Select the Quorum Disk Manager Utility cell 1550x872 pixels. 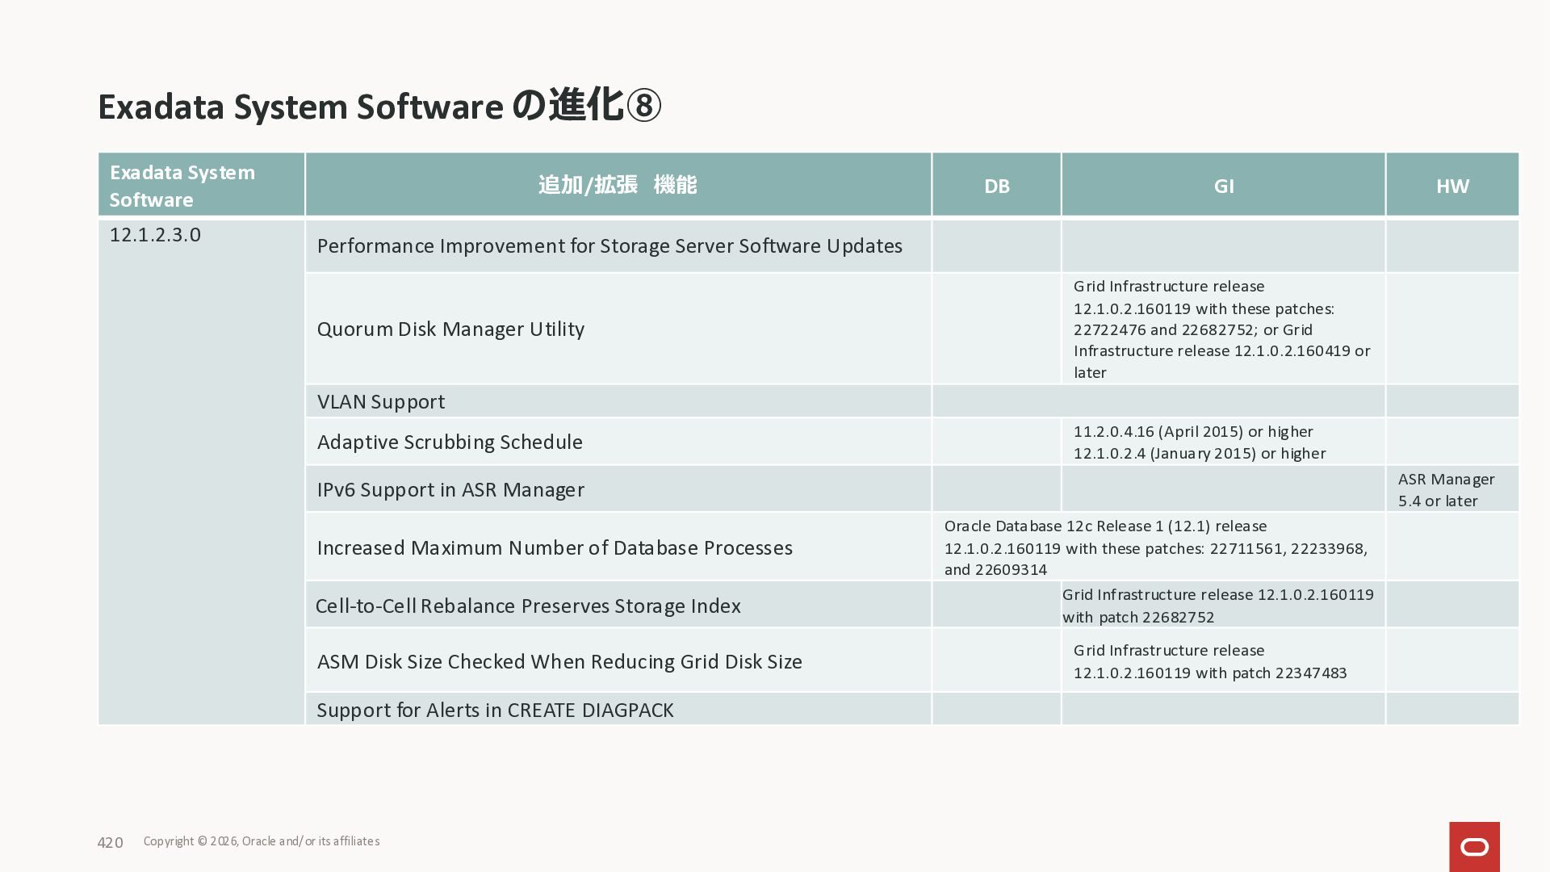pos(450,329)
